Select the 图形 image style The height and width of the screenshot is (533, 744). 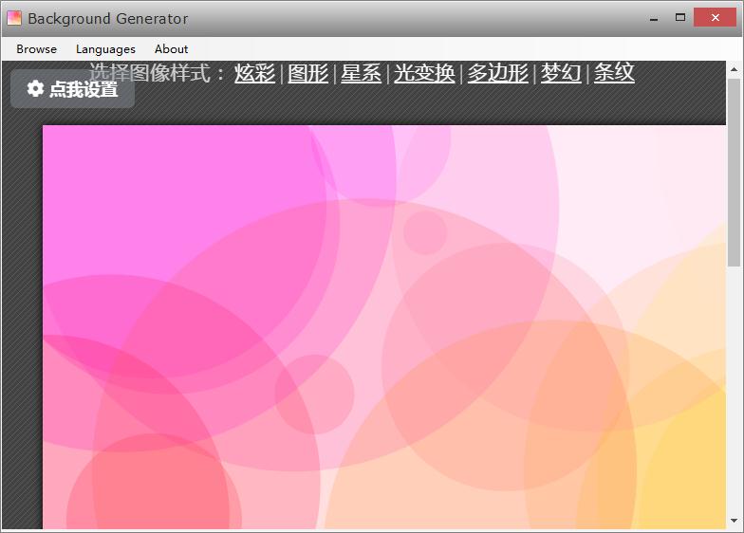pyautogui.click(x=307, y=73)
